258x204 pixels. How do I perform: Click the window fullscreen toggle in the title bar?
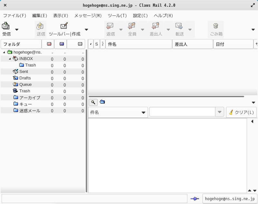(253, 5)
